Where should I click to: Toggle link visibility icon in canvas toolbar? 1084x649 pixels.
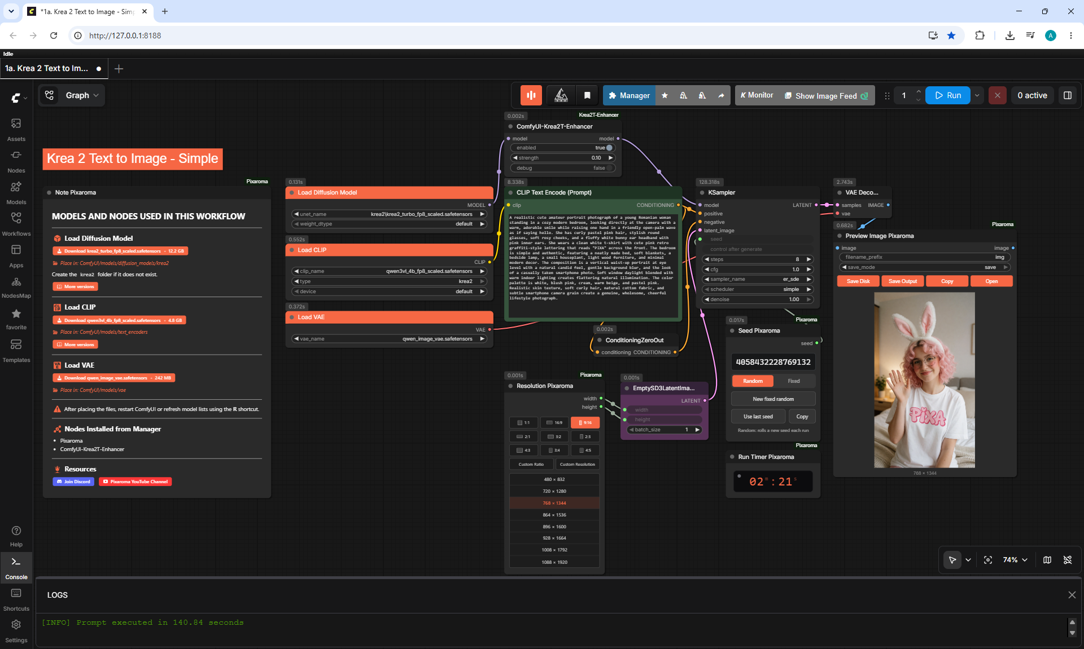[x=1068, y=560]
